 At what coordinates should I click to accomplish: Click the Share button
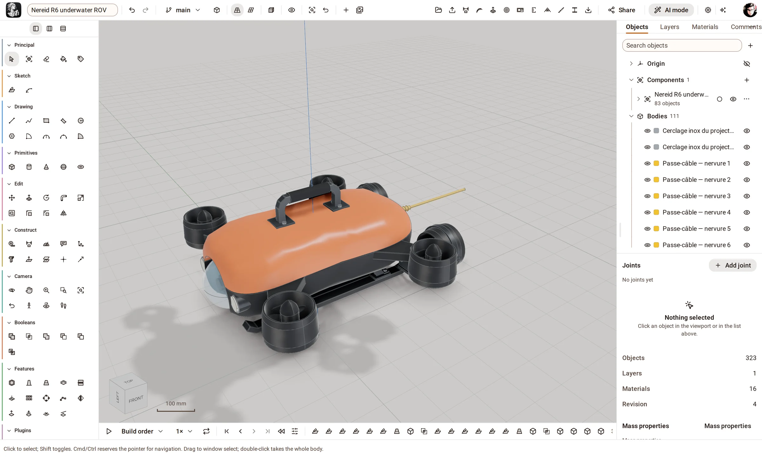click(622, 10)
